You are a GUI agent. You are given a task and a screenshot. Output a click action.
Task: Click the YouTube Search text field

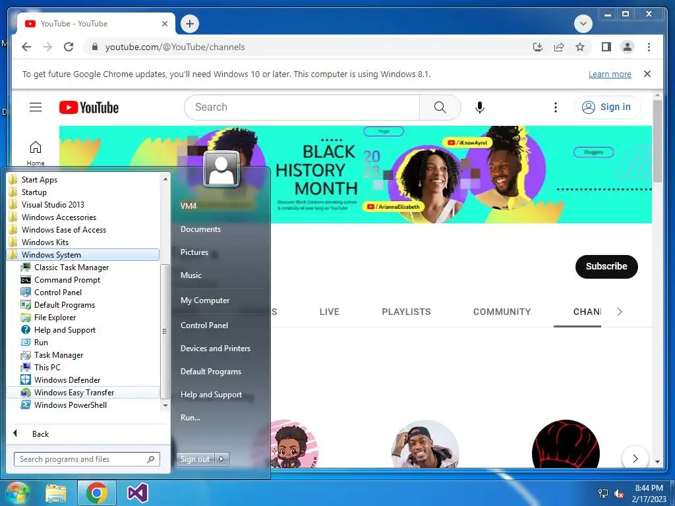pyautogui.click(x=302, y=107)
